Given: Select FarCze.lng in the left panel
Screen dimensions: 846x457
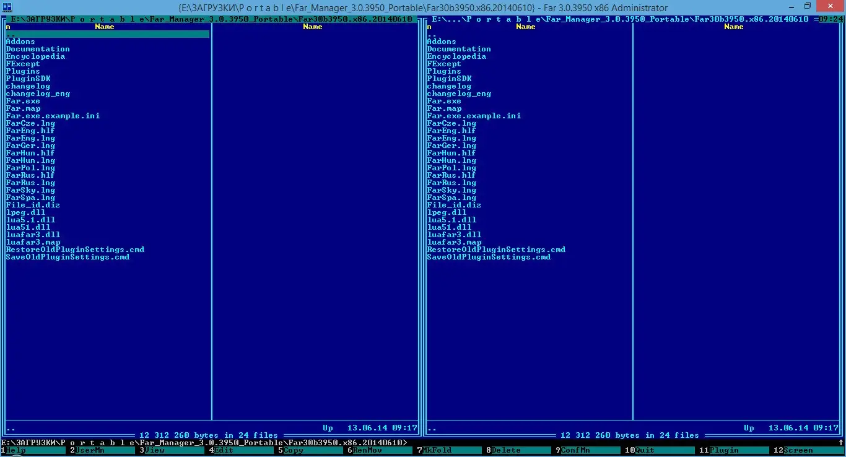Looking at the screenshot, I should click(x=30, y=123).
